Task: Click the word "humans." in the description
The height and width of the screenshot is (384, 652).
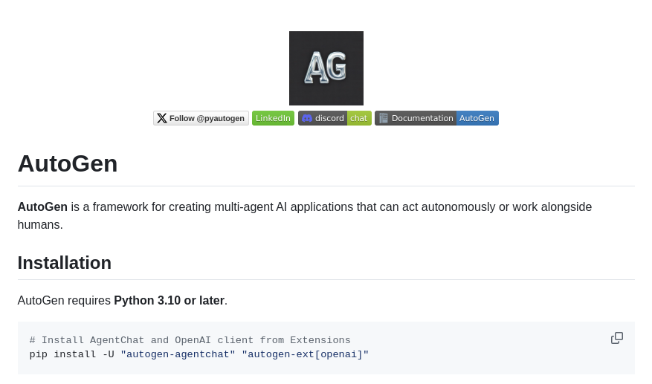Action: [40, 224]
